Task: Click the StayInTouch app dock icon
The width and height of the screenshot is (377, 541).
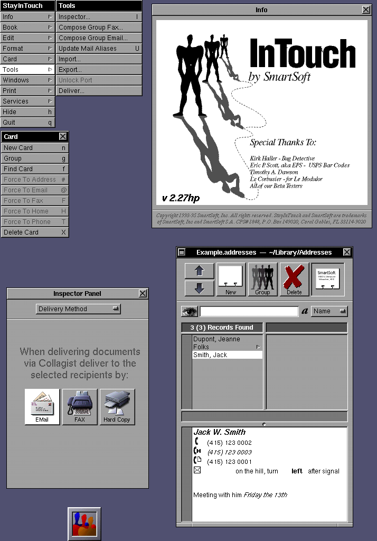Action: 84,524
